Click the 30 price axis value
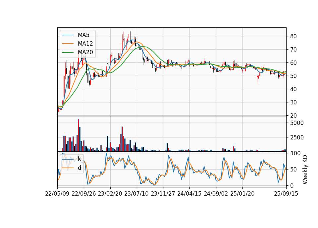This screenshot has width=318, height=228. [x=293, y=102]
